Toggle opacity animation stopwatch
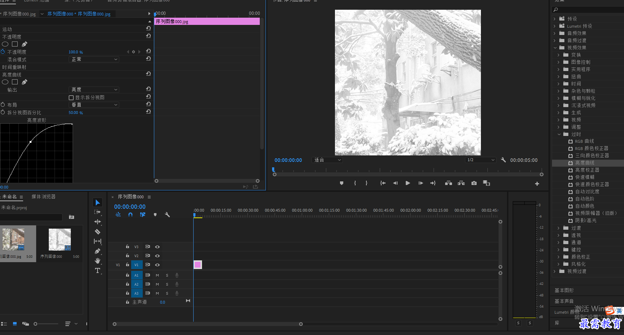624x335 pixels. 3,52
